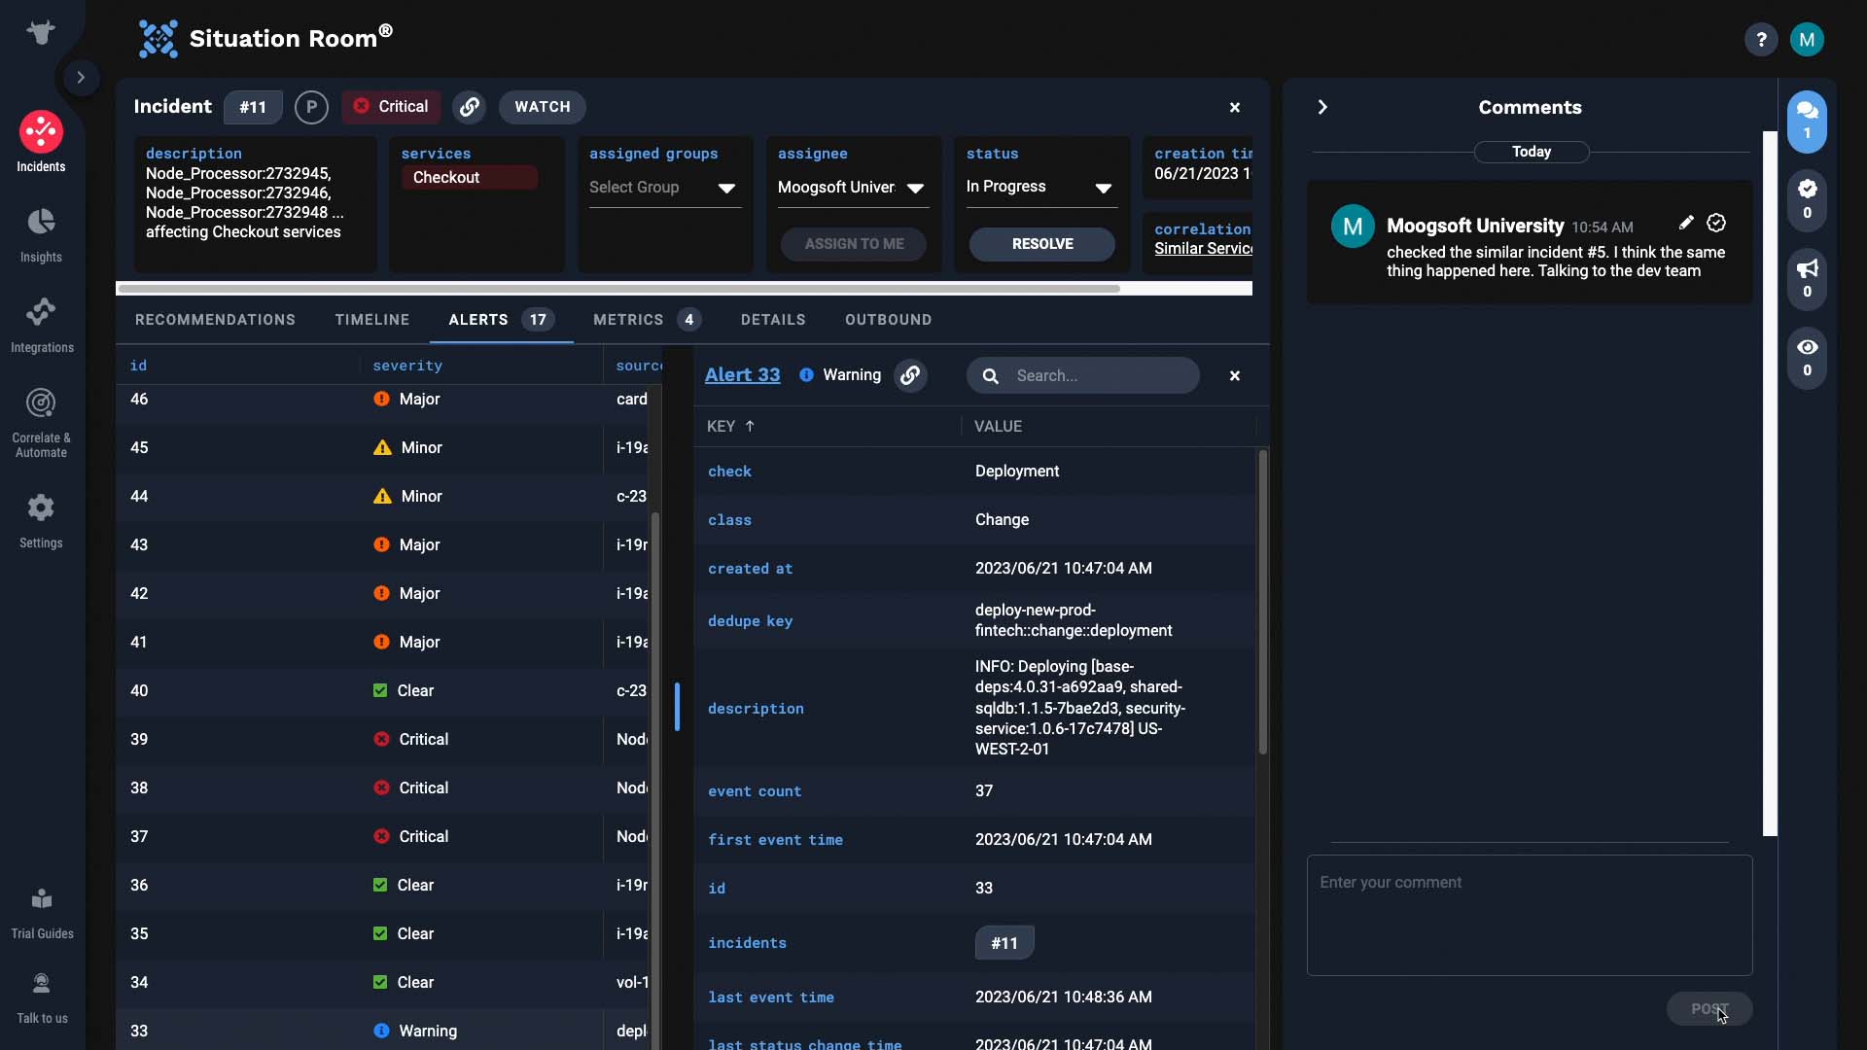Click the Today date separator
The image size is (1867, 1050).
point(1532,153)
